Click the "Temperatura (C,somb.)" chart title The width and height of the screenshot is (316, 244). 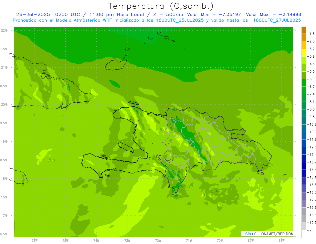click(161, 6)
